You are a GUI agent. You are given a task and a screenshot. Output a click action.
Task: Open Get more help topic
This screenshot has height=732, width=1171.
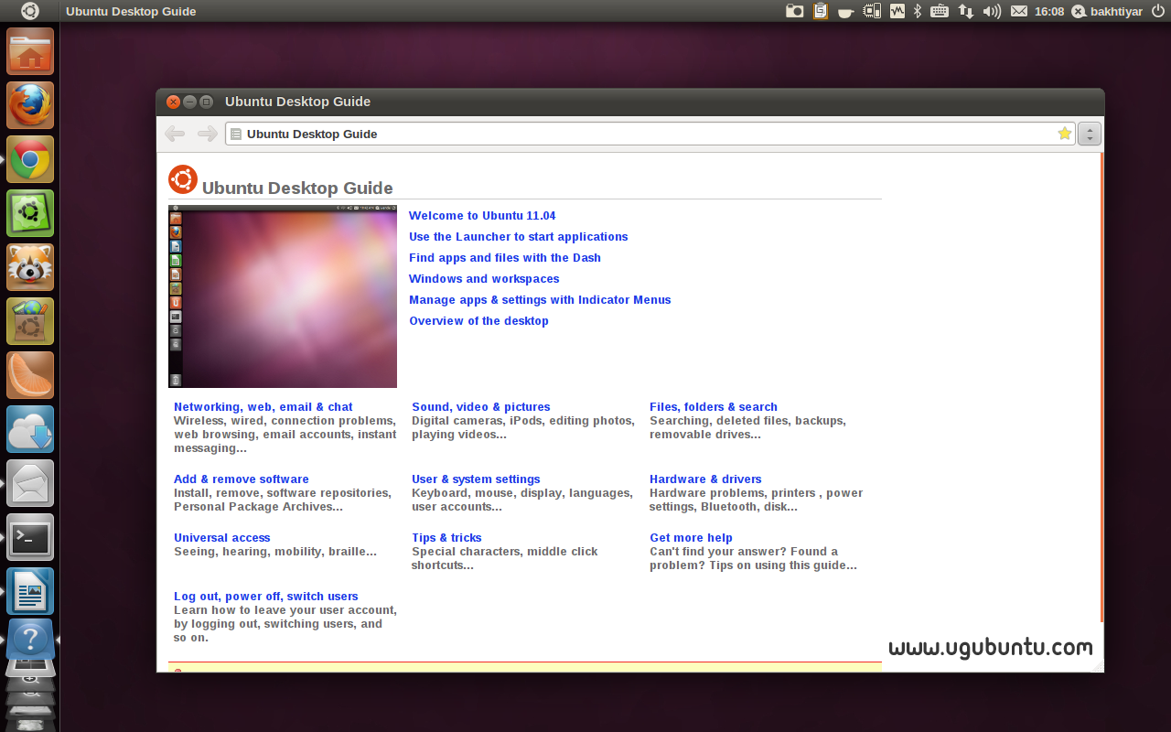tap(691, 538)
